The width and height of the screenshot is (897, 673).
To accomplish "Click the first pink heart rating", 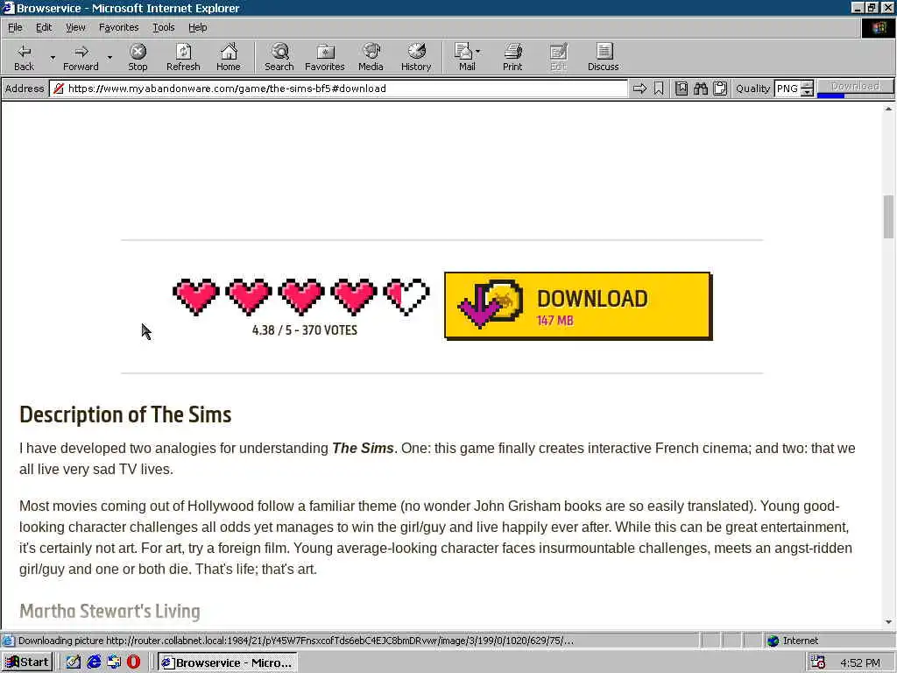I will 196,296.
